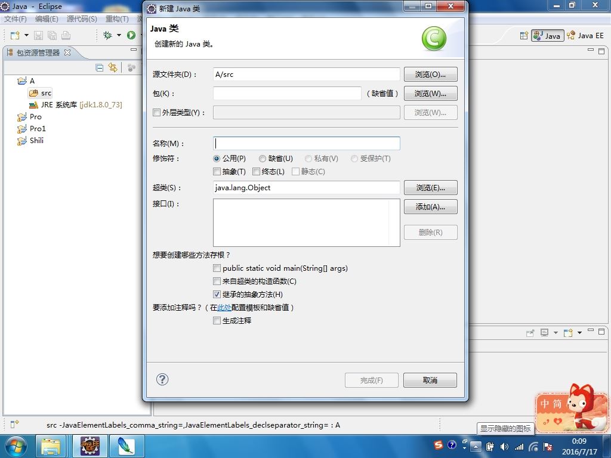Click Collapse All icon in Package Explorer
The height and width of the screenshot is (458, 611).
(x=100, y=68)
